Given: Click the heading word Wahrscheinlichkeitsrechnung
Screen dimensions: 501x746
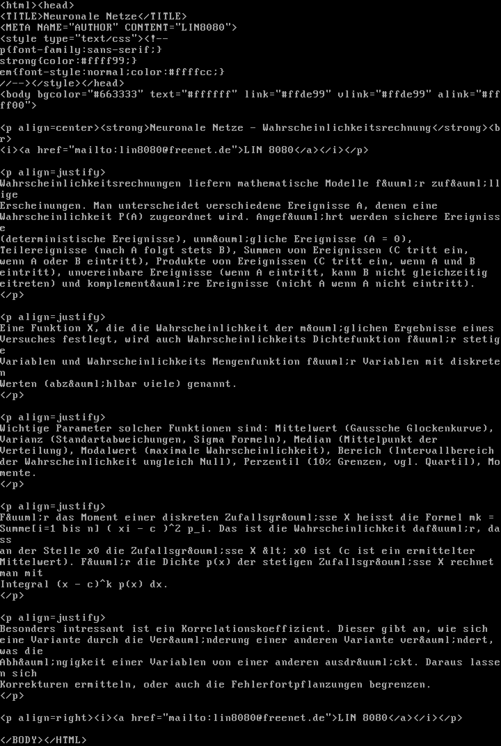Looking at the screenshot, I should [347, 128].
